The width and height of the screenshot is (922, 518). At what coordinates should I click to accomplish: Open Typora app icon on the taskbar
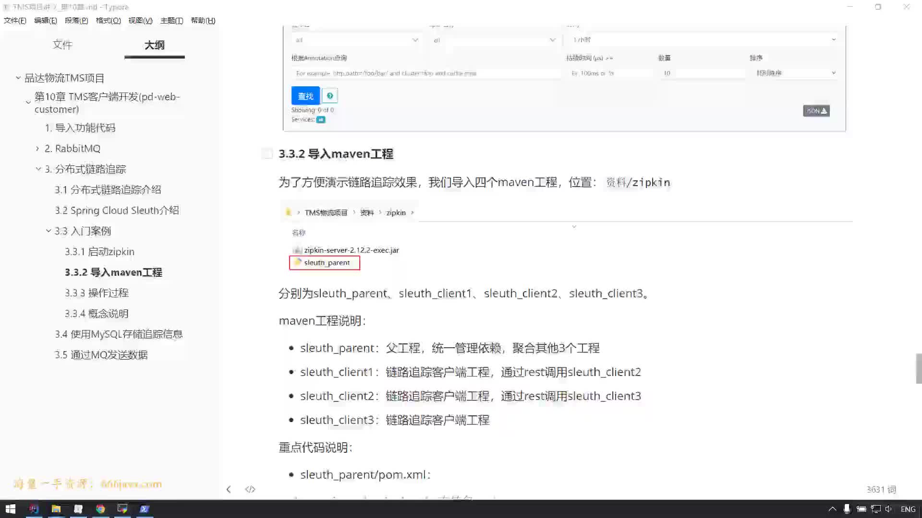click(x=78, y=509)
